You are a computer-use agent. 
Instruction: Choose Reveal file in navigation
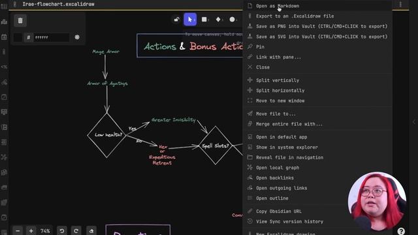[317, 157]
